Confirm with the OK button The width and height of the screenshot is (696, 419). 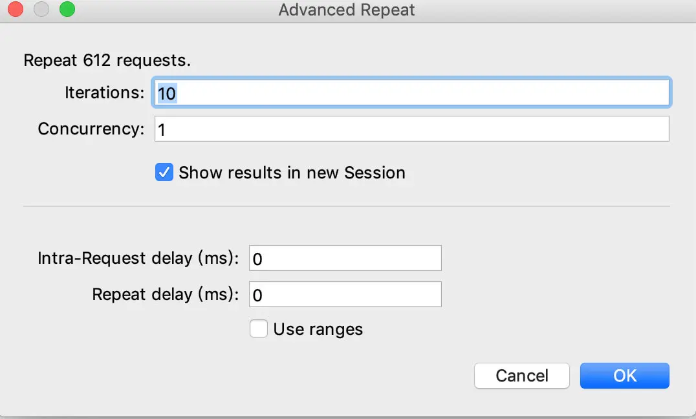coord(624,376)
